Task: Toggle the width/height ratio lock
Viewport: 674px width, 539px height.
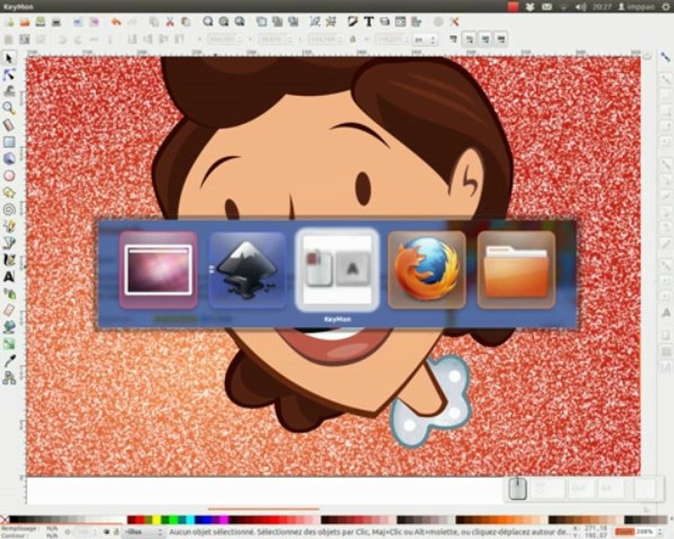Action: (353, 40)
